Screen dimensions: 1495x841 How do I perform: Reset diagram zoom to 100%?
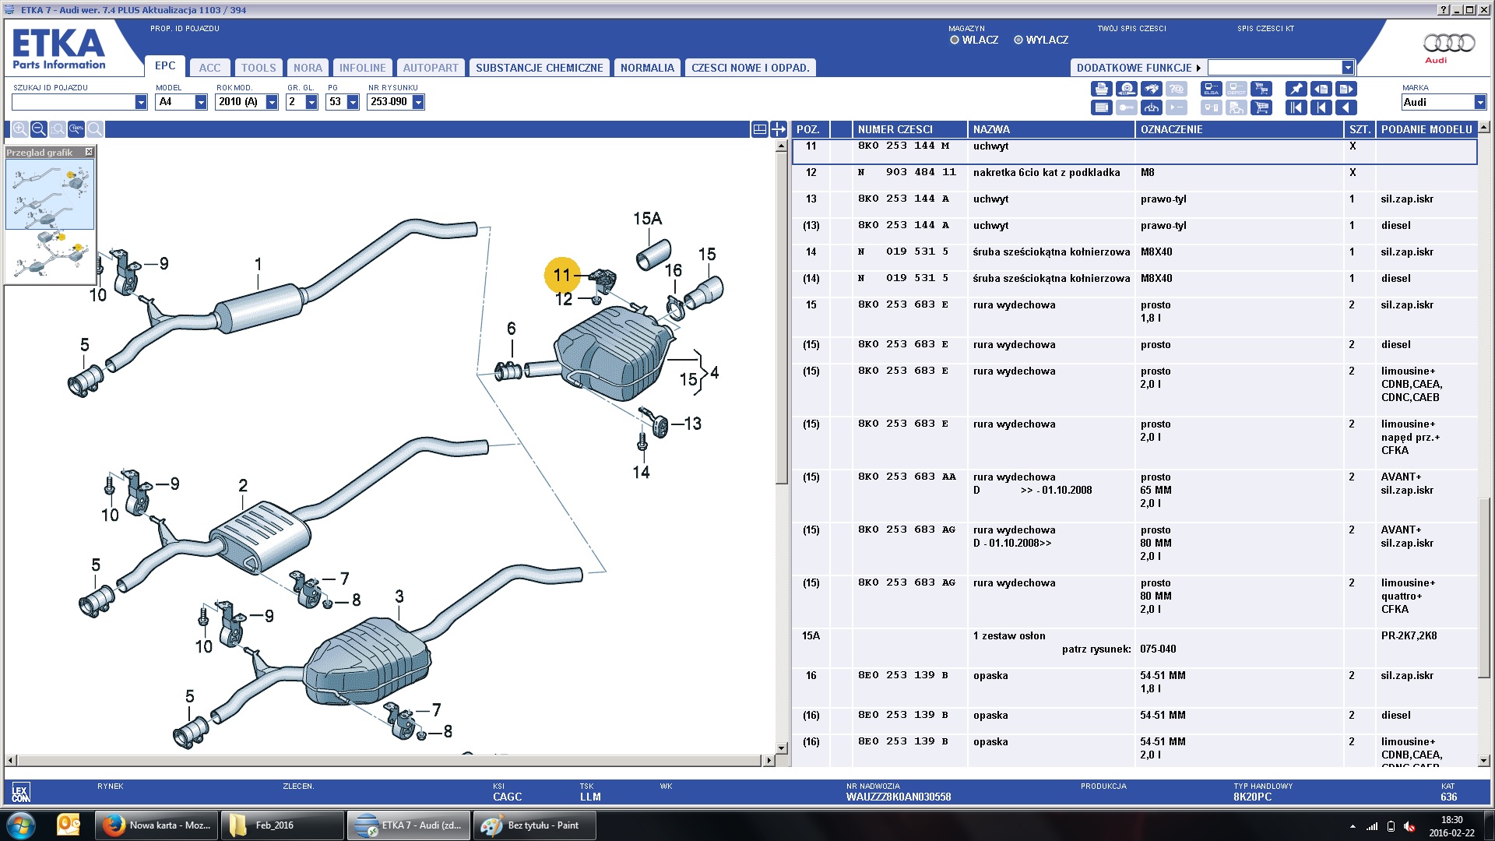(76, 129)
